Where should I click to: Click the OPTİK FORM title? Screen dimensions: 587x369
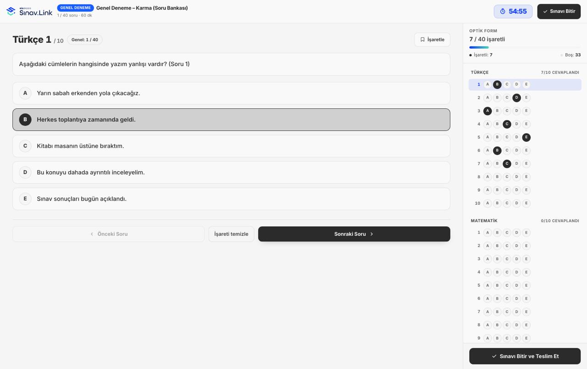(x=483, y=31)
